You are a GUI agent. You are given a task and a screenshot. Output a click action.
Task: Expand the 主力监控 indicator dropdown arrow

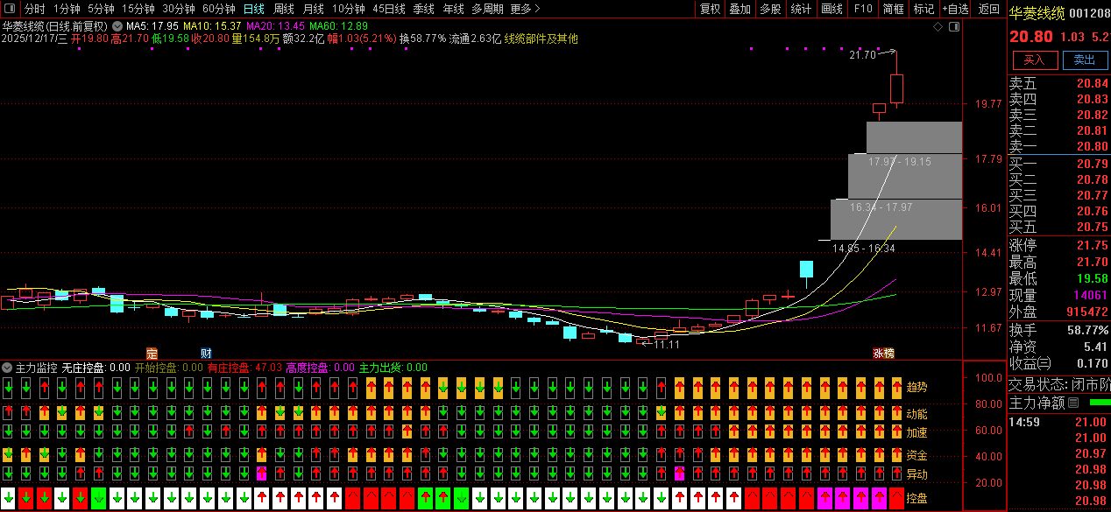click(x=8, y=368)
